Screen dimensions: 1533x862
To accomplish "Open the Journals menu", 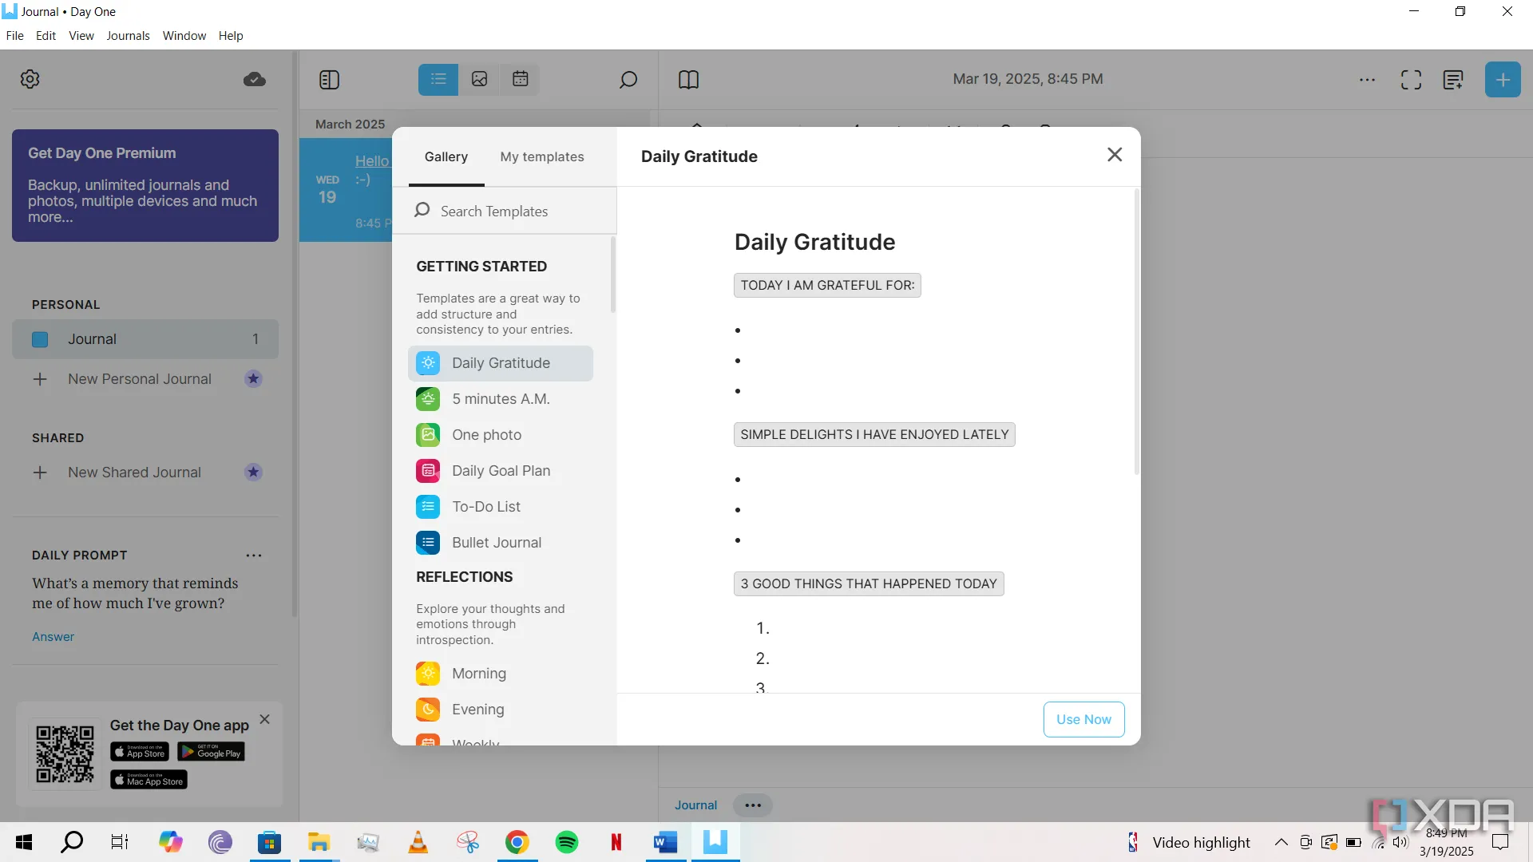I will click(128, 36).
